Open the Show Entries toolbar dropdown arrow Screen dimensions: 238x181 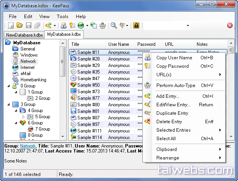pos(127,25)
